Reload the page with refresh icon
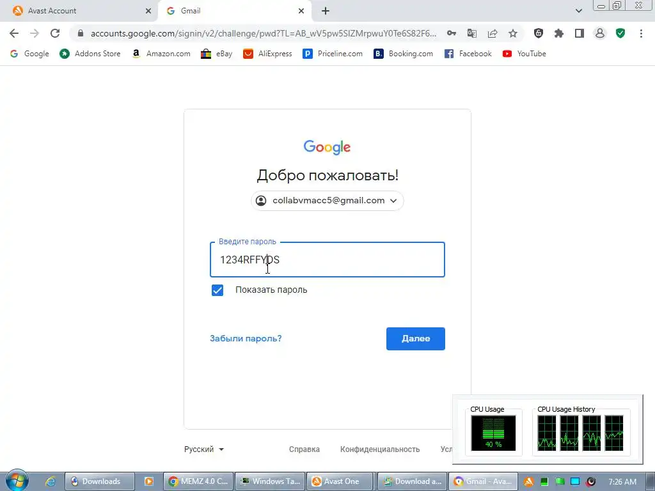Screen dimensions: 655x491 pos(55,33)
